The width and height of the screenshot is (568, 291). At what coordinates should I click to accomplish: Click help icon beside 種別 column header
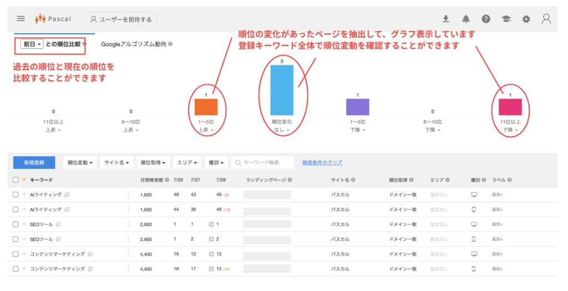484,180
